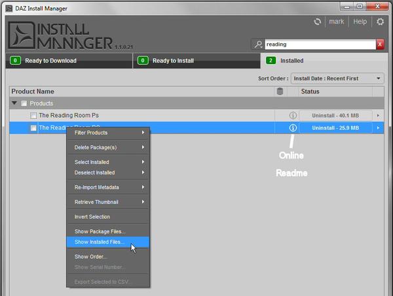Click the DAZ Install Manager title bar icon
Viewport: 393px width, 296px height.
9,8
